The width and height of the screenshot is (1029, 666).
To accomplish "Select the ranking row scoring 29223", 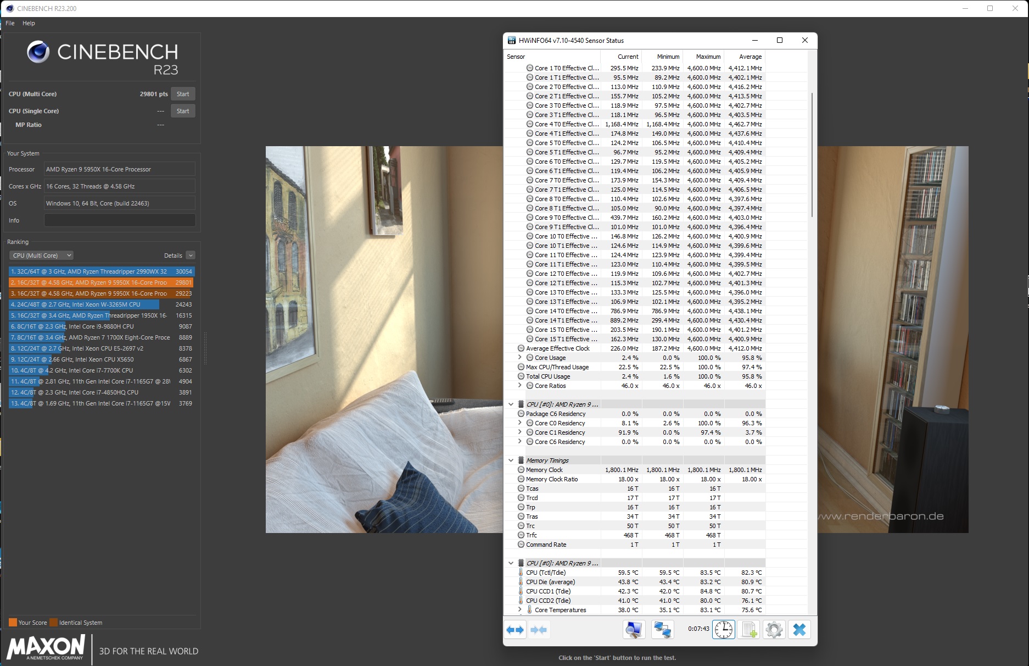I will [102, 293].
